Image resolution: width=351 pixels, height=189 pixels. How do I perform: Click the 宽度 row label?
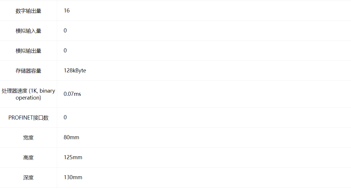pos(28,138)
